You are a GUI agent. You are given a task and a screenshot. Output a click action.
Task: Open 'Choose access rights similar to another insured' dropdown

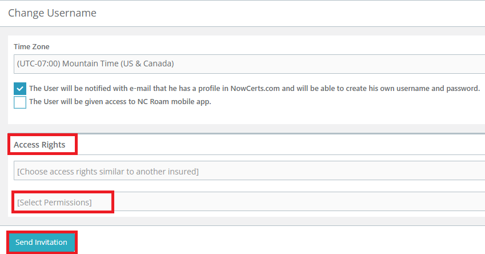249,170
